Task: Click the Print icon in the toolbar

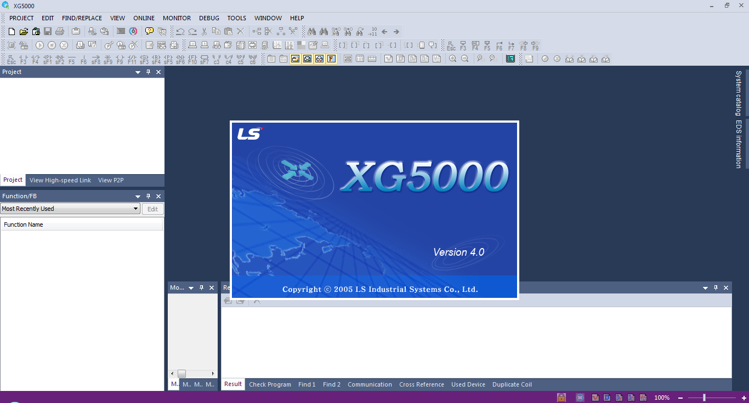Action: click(59, 31)
